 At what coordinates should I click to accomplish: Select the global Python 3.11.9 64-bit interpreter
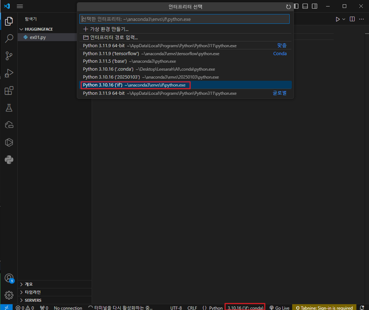pos(185,93)
